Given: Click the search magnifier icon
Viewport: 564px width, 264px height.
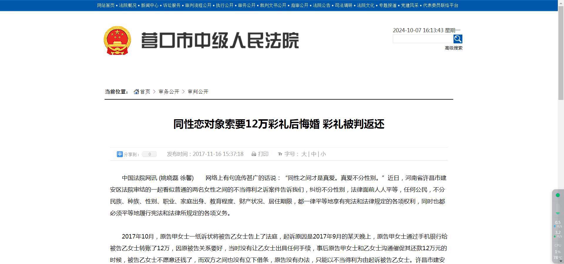Looking at the screenshot, I should click(458, 39).
